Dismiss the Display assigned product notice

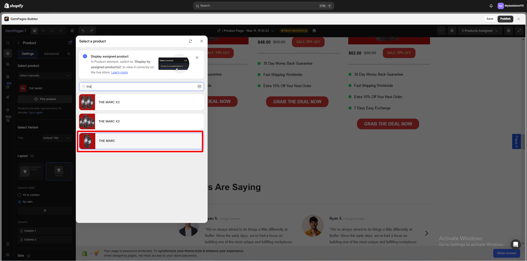click(x=197, y=58)
